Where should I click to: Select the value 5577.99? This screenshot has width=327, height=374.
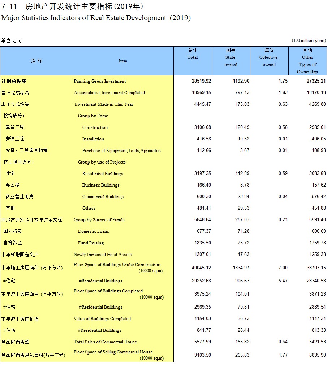pyautogui.click(x=203, y=342)
